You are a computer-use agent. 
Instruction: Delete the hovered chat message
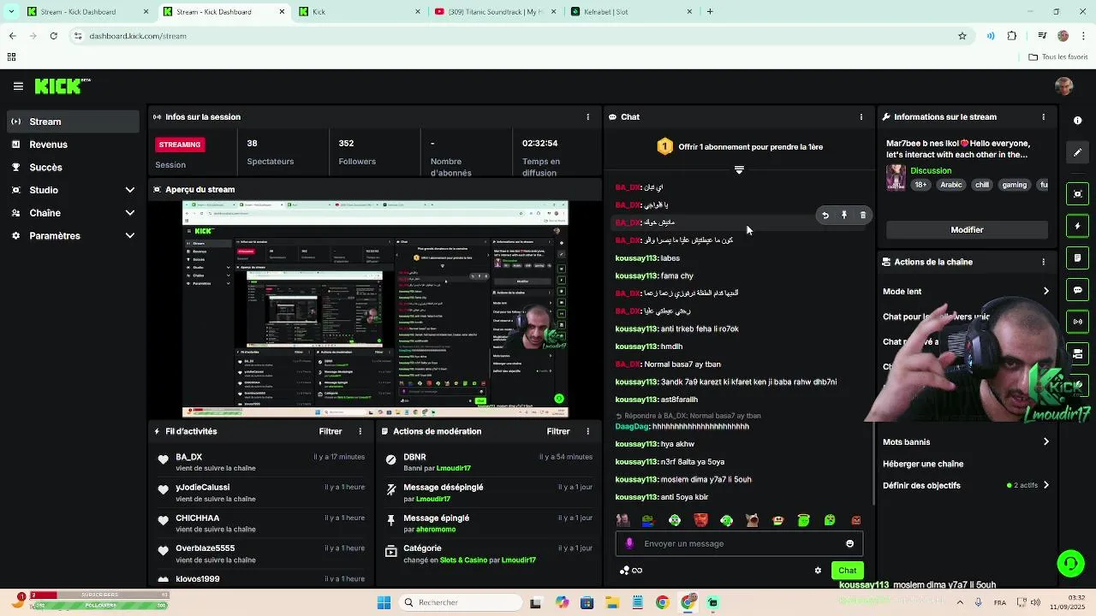863,216
